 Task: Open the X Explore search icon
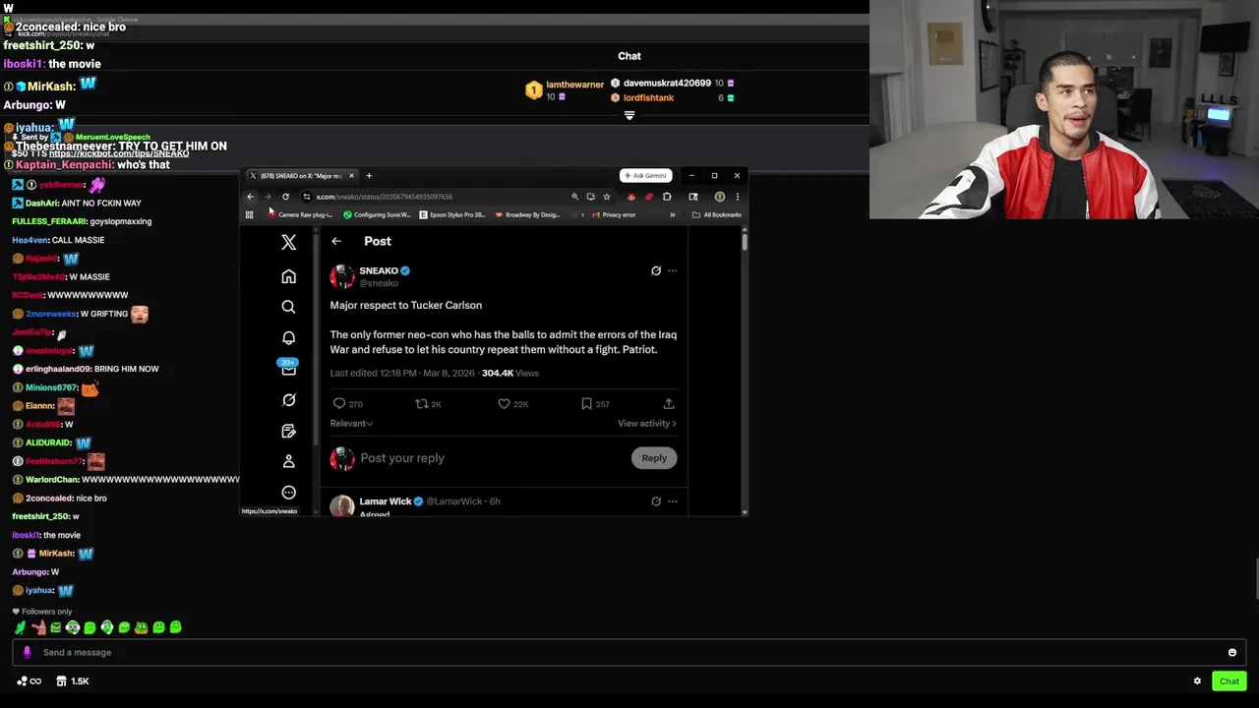[288, 307]
